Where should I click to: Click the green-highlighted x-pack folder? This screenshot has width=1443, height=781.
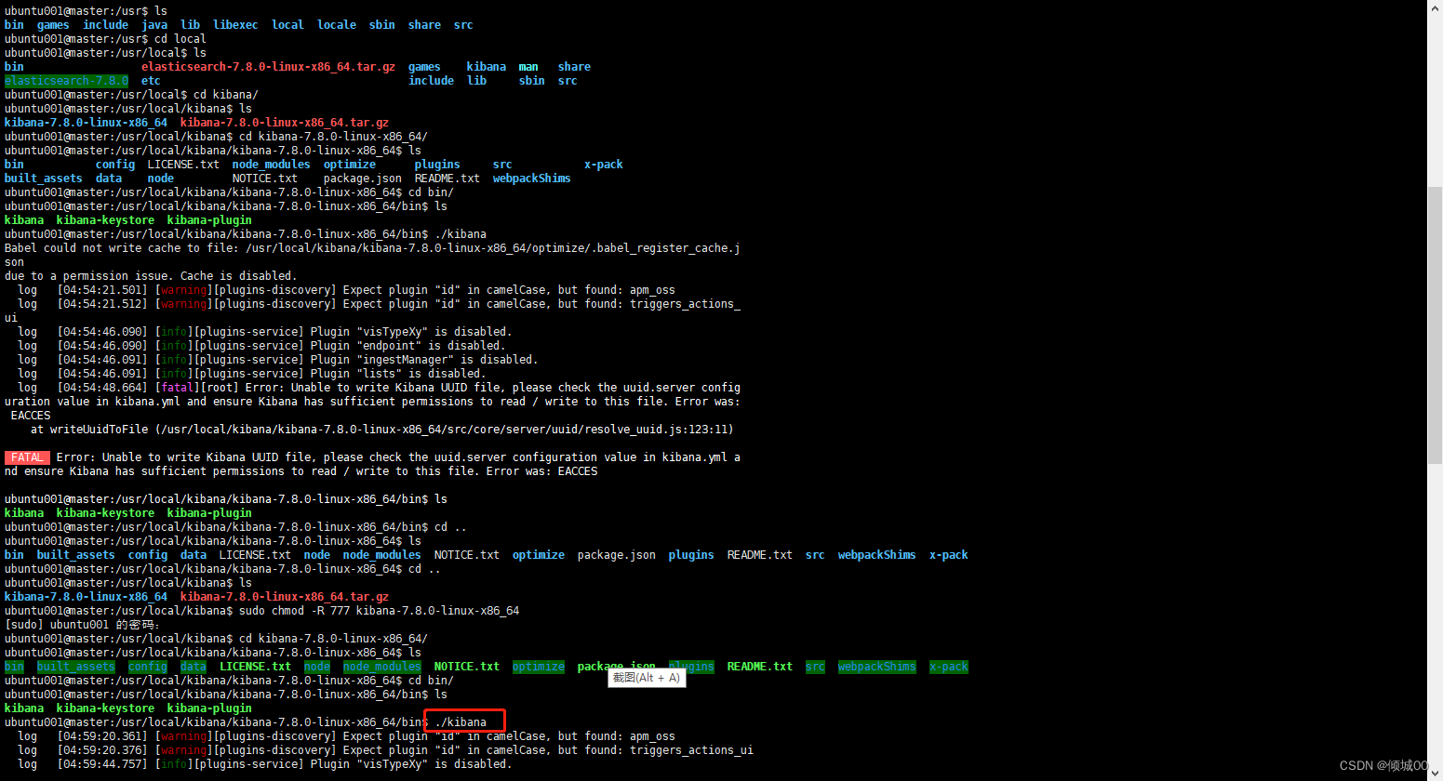tap(949, 667)
